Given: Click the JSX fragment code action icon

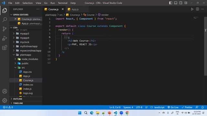Looking at the screenshot, I should point(66,37).
